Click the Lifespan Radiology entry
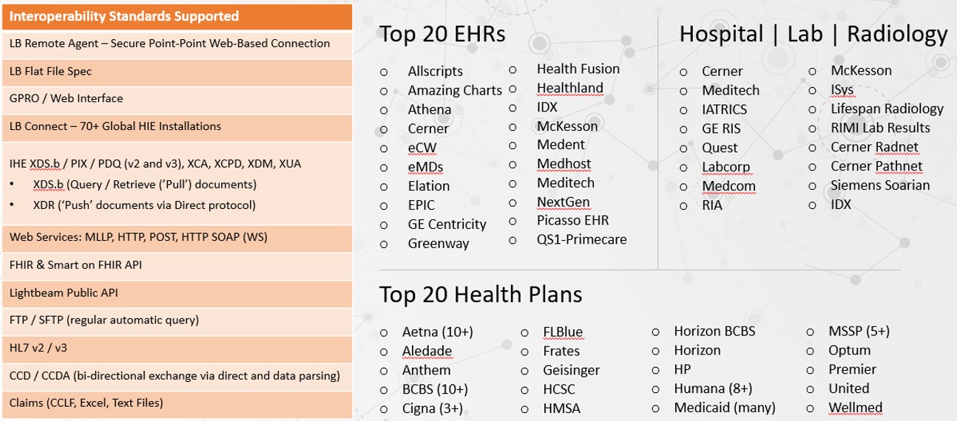 tap(887, 109)
